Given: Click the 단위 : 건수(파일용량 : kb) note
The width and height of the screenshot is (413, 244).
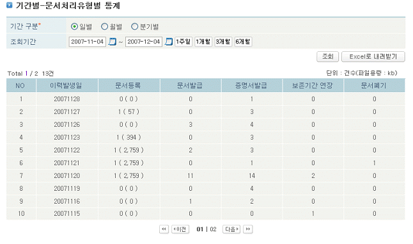Looking at the screenshot, I should (362, 73).
